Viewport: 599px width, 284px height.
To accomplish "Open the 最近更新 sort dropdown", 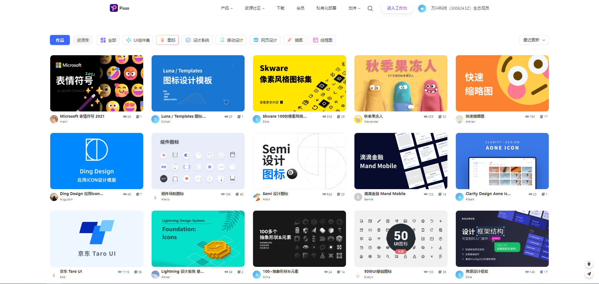I will point(534,40).
